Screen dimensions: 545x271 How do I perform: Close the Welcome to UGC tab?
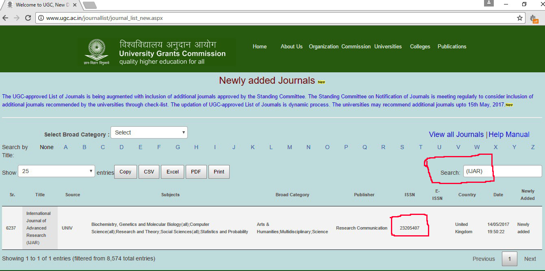tap(75, 5)
